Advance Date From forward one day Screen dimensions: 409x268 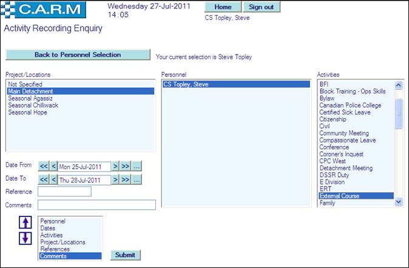115,166
